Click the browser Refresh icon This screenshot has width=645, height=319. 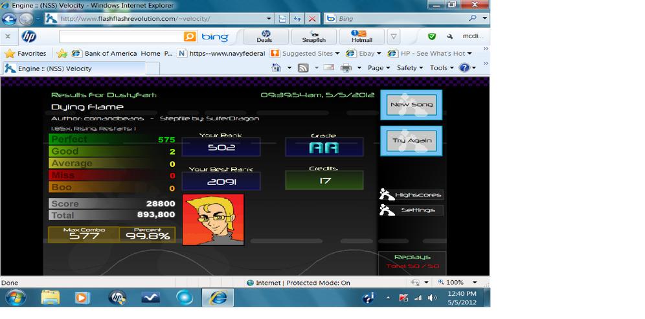pyautogui.click(x=297, y=19)
